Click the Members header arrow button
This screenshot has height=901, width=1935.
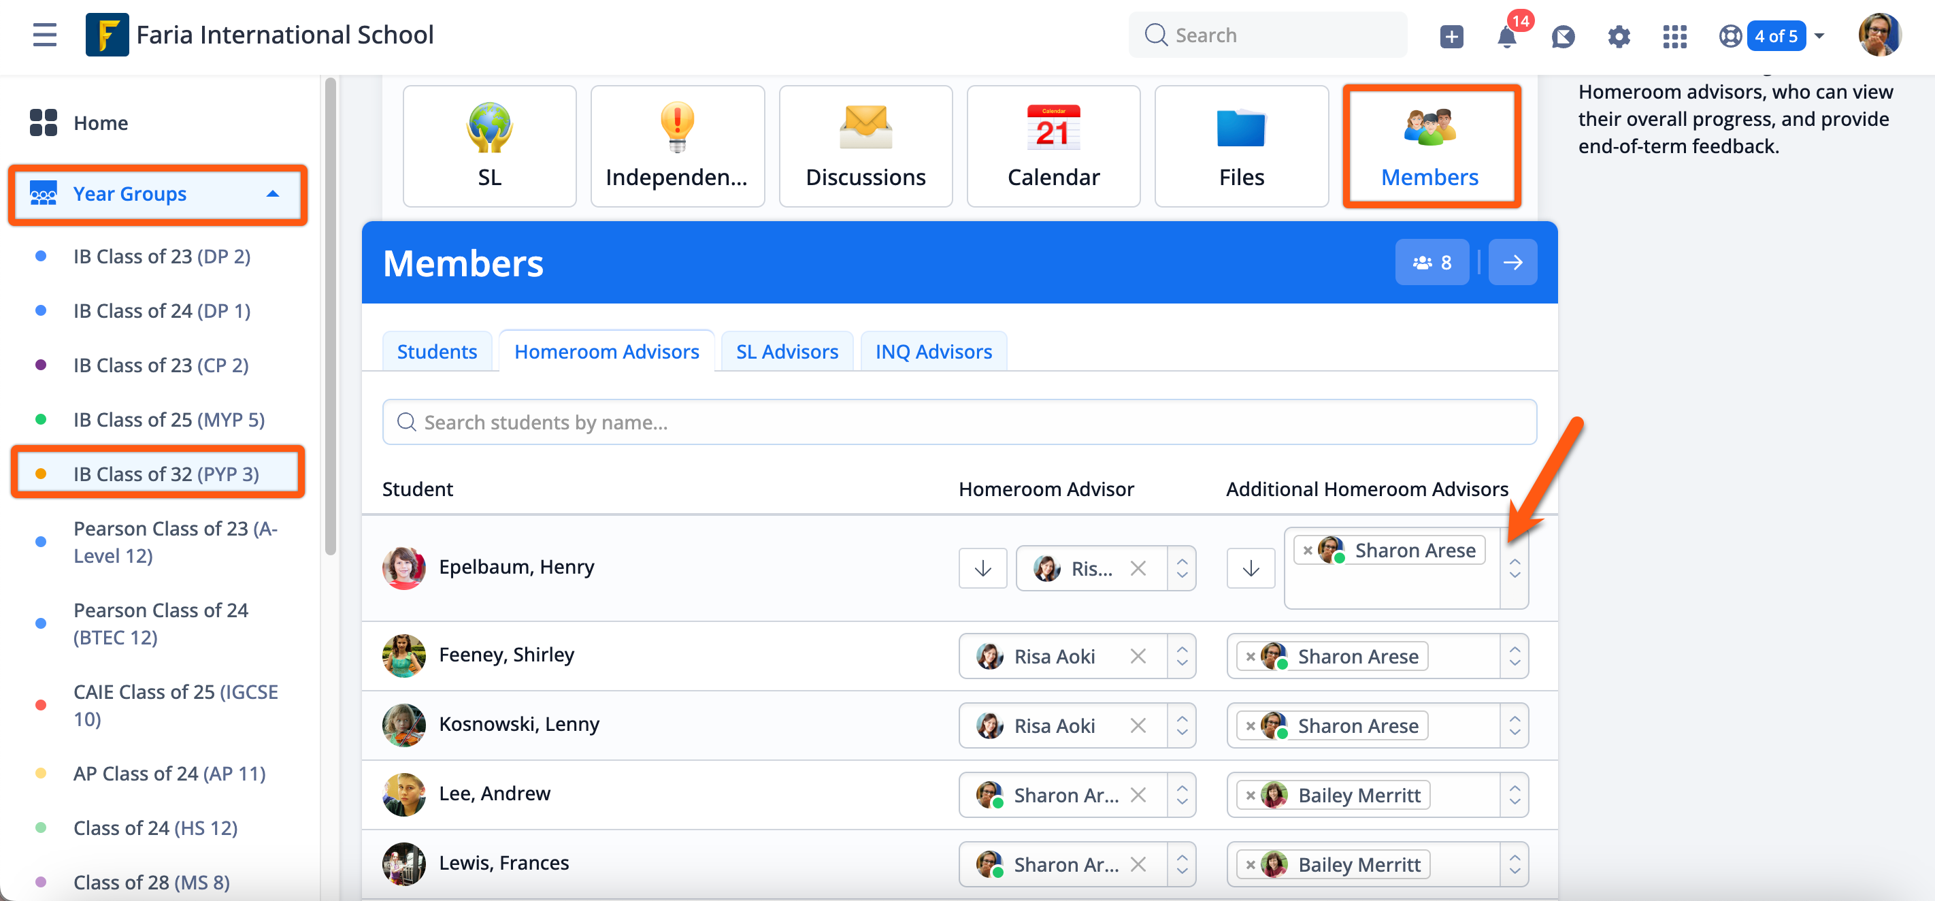tap(1512, 262)
